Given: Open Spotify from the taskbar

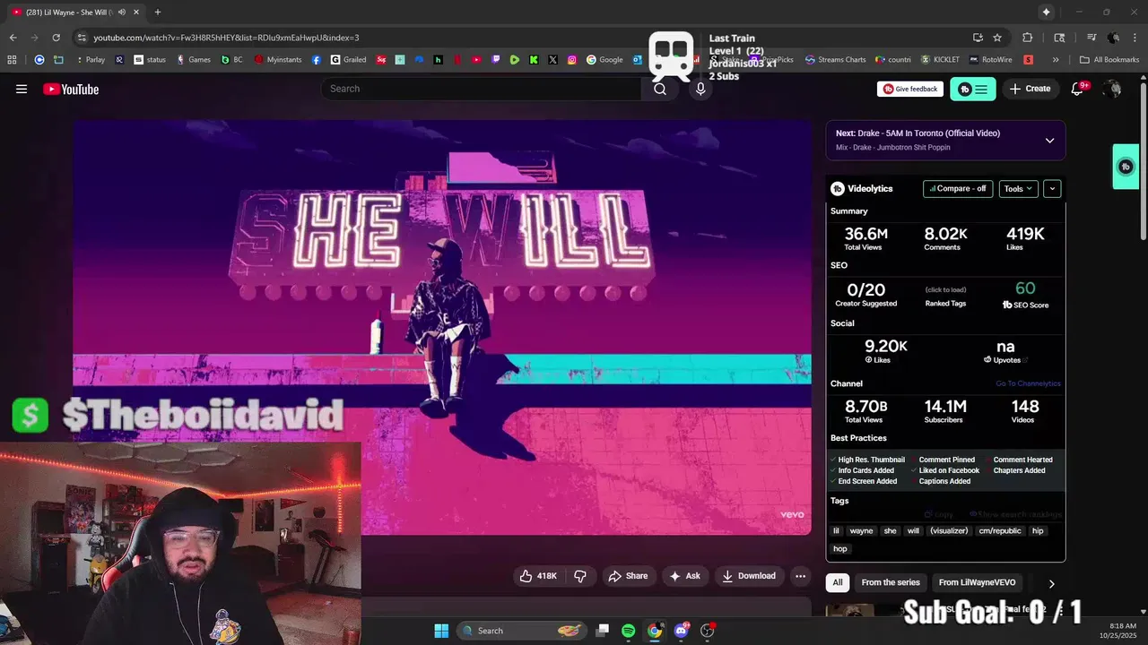Looking at the screenshot, I should pos(628,631).
